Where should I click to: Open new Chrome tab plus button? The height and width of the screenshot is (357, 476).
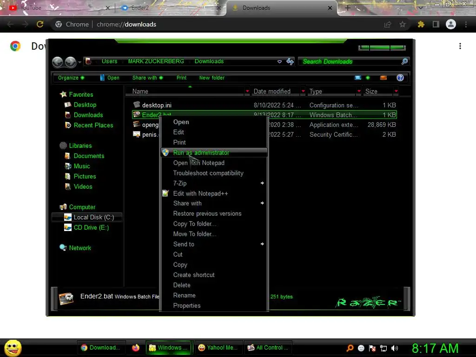348,8
